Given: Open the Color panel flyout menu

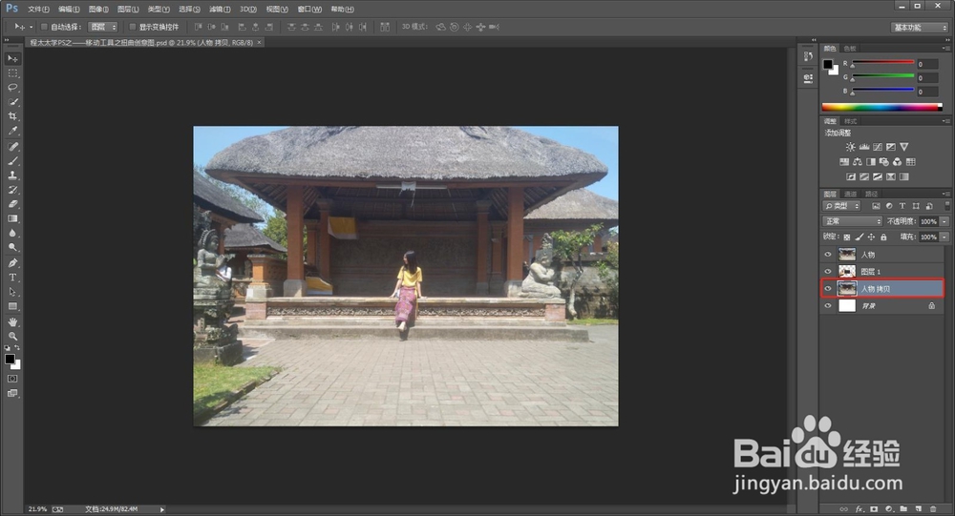Looking at the screenshot, I should 945,48.
